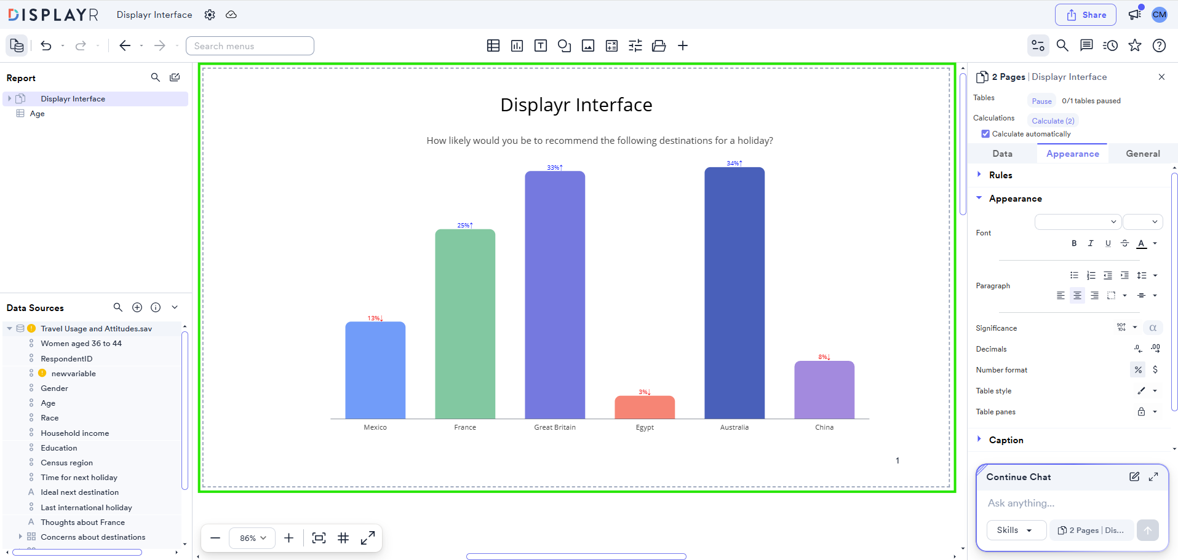
Task: Toggle grid display in the zoom bar
Action: [x=343, y=538]
